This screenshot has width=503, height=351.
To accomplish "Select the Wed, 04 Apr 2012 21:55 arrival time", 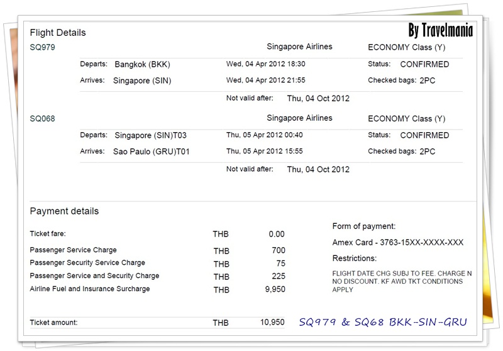I will click(265, 81).
